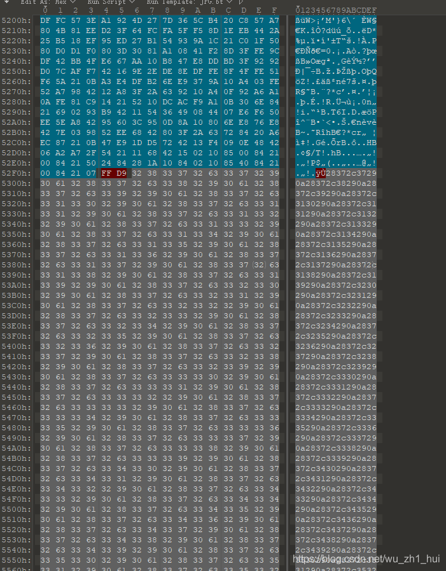446x571 pixels.
Task: Click address label 5300h
Action: pos(17,183)
